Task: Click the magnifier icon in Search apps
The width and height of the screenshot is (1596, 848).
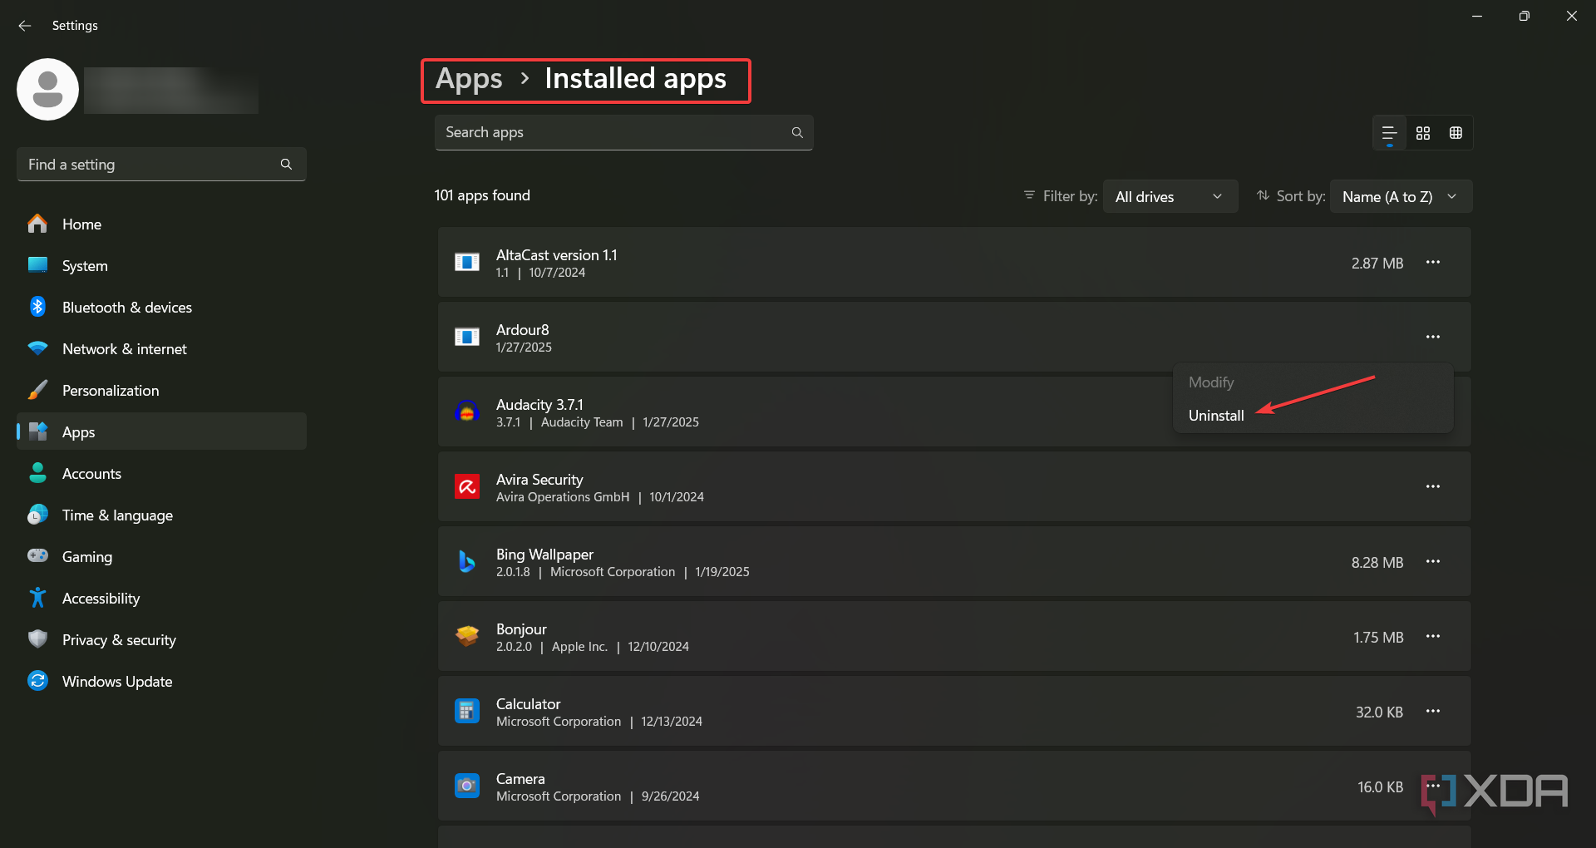Action: pos(797,132)
